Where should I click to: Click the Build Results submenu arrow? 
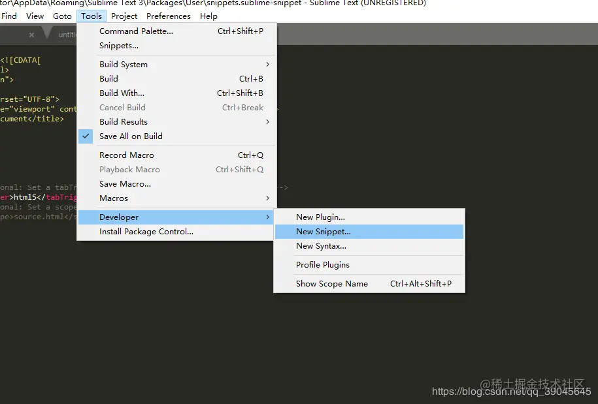[267, 122]
